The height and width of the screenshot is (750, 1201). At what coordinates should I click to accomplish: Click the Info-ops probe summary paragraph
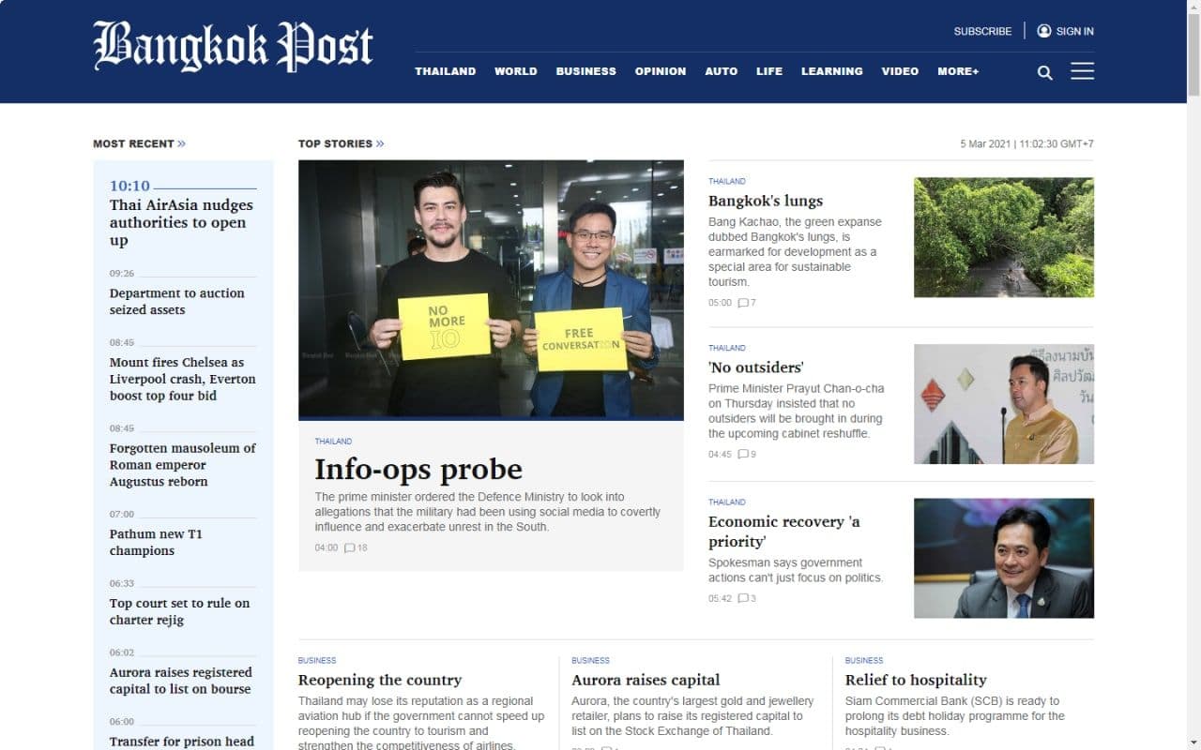(488, 512)
